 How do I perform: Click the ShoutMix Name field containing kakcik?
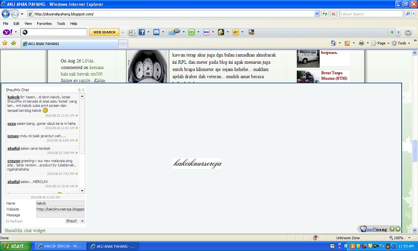coord(60,203)
